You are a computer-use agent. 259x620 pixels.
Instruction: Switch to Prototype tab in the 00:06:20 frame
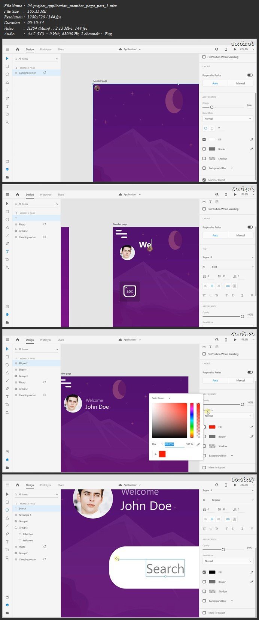click(46, 340)
